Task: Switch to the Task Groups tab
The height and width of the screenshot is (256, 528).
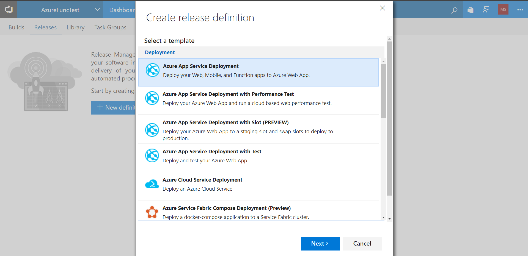Action: [x=110, y=27]
